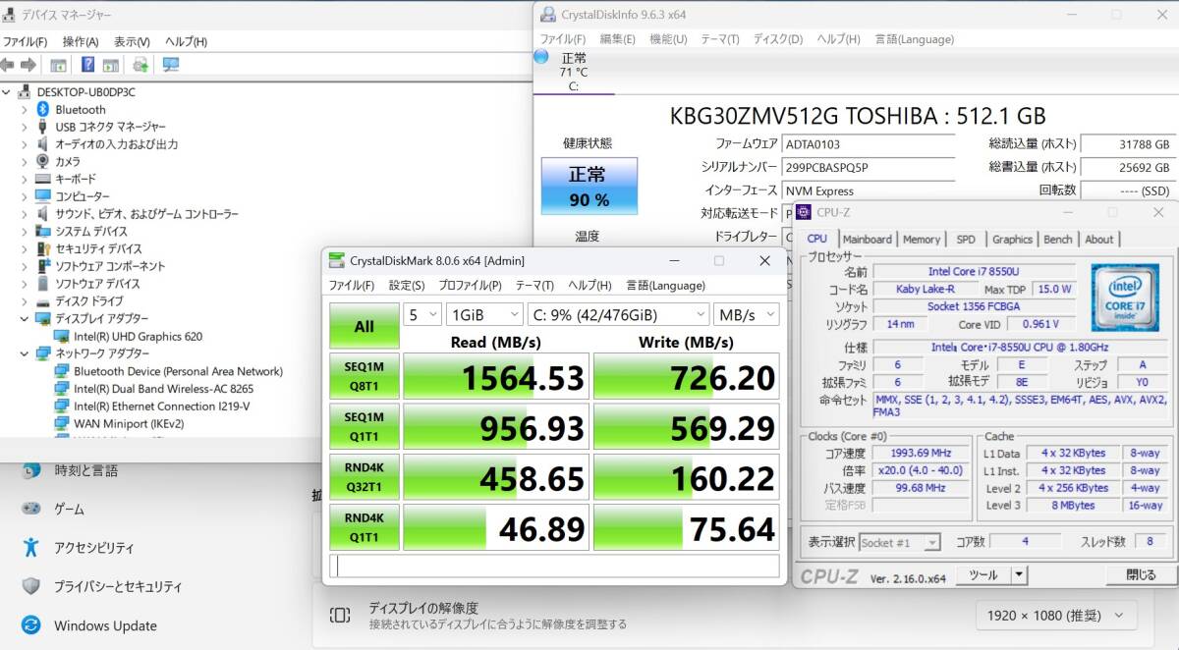This screenshot has height=650, width=1179.
Task: Select the システム デバイス category icon
Action: pyautogui.click(x=43, y=232)
